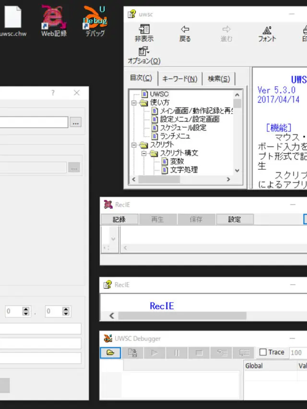Click down arrow of second numeric spinner

(66, 313)
